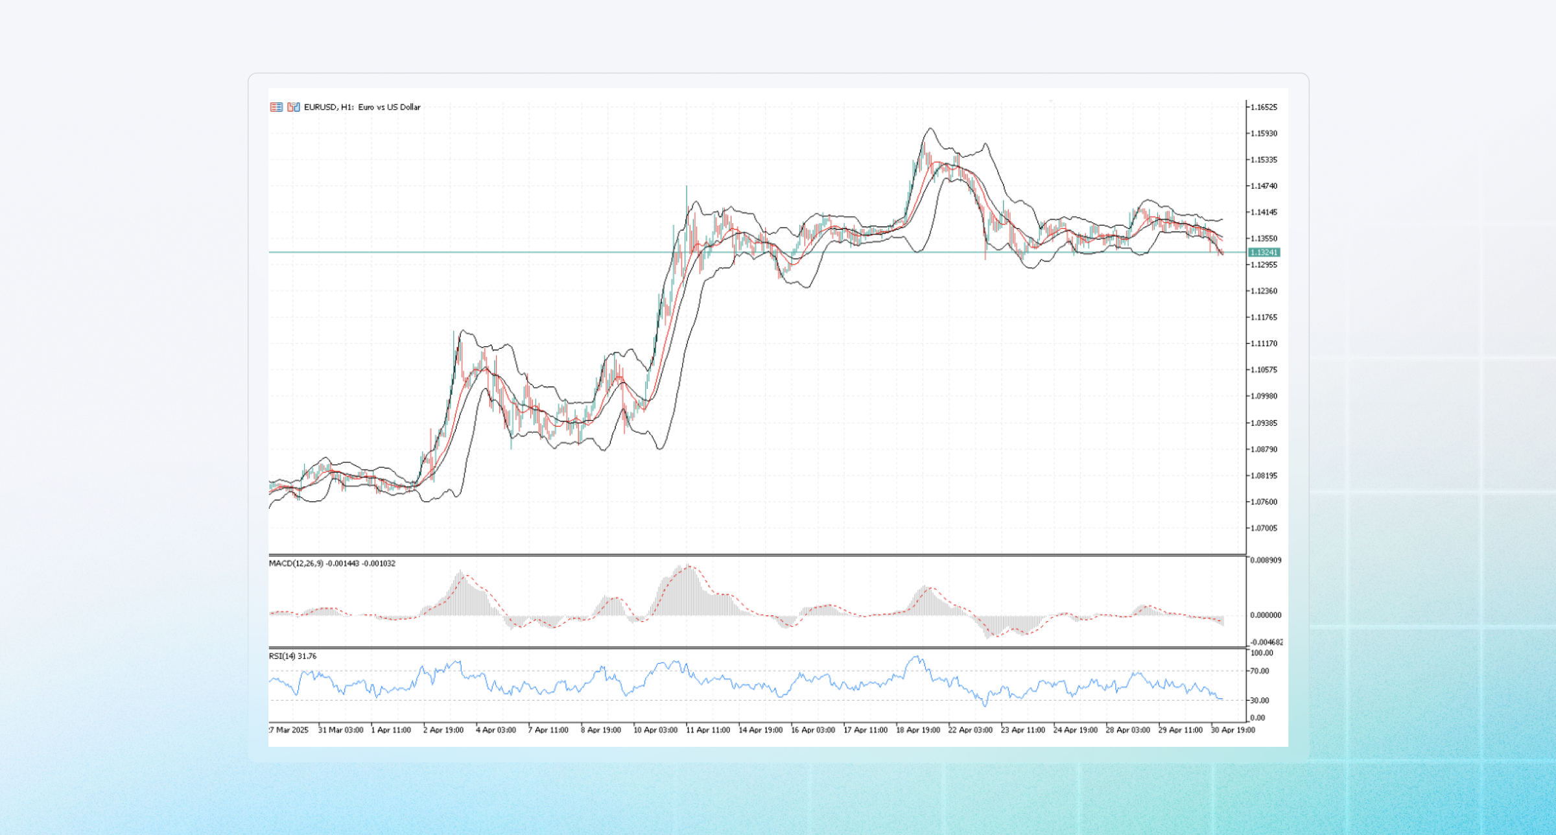Click the MACD 0.008909 scale label
The height and width of the screenshot is (835, 1556).
point(1266,560)
